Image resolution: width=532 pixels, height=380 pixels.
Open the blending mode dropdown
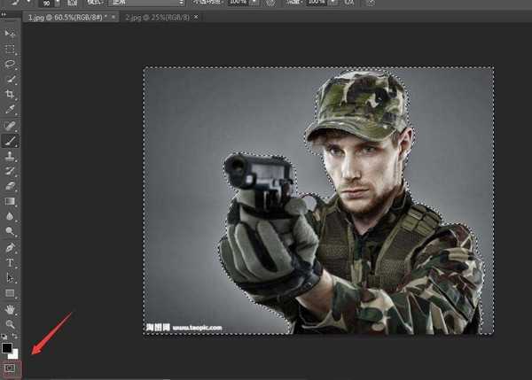133,3
